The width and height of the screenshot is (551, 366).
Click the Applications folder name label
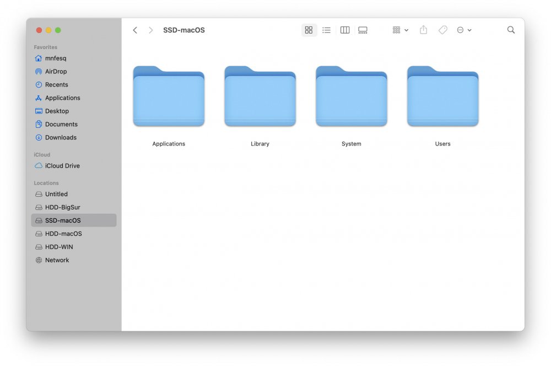coord(169,144)
